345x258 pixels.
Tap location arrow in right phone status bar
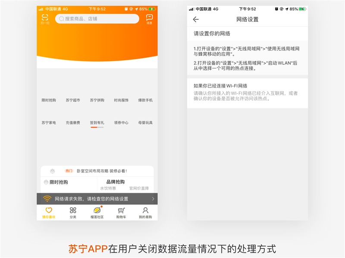(x=287, y=9)
